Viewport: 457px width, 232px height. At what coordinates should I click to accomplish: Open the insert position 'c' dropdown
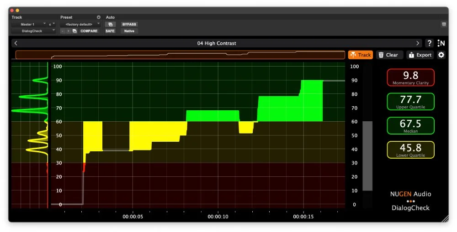point(52,24)
